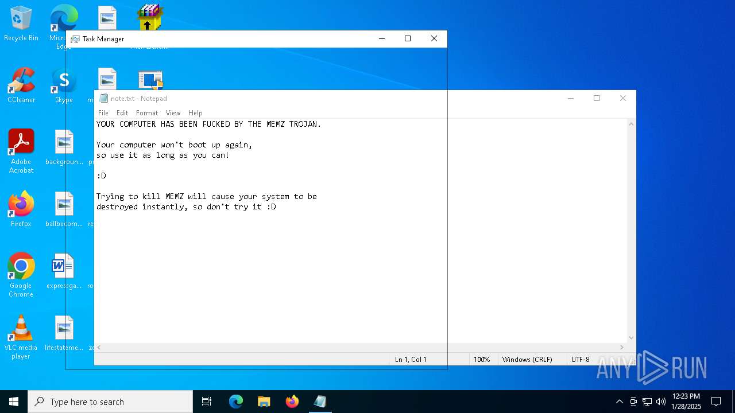Open Adobe Acrobat desktop shortcut
735x413 pixels.
(x=21, y=151)
